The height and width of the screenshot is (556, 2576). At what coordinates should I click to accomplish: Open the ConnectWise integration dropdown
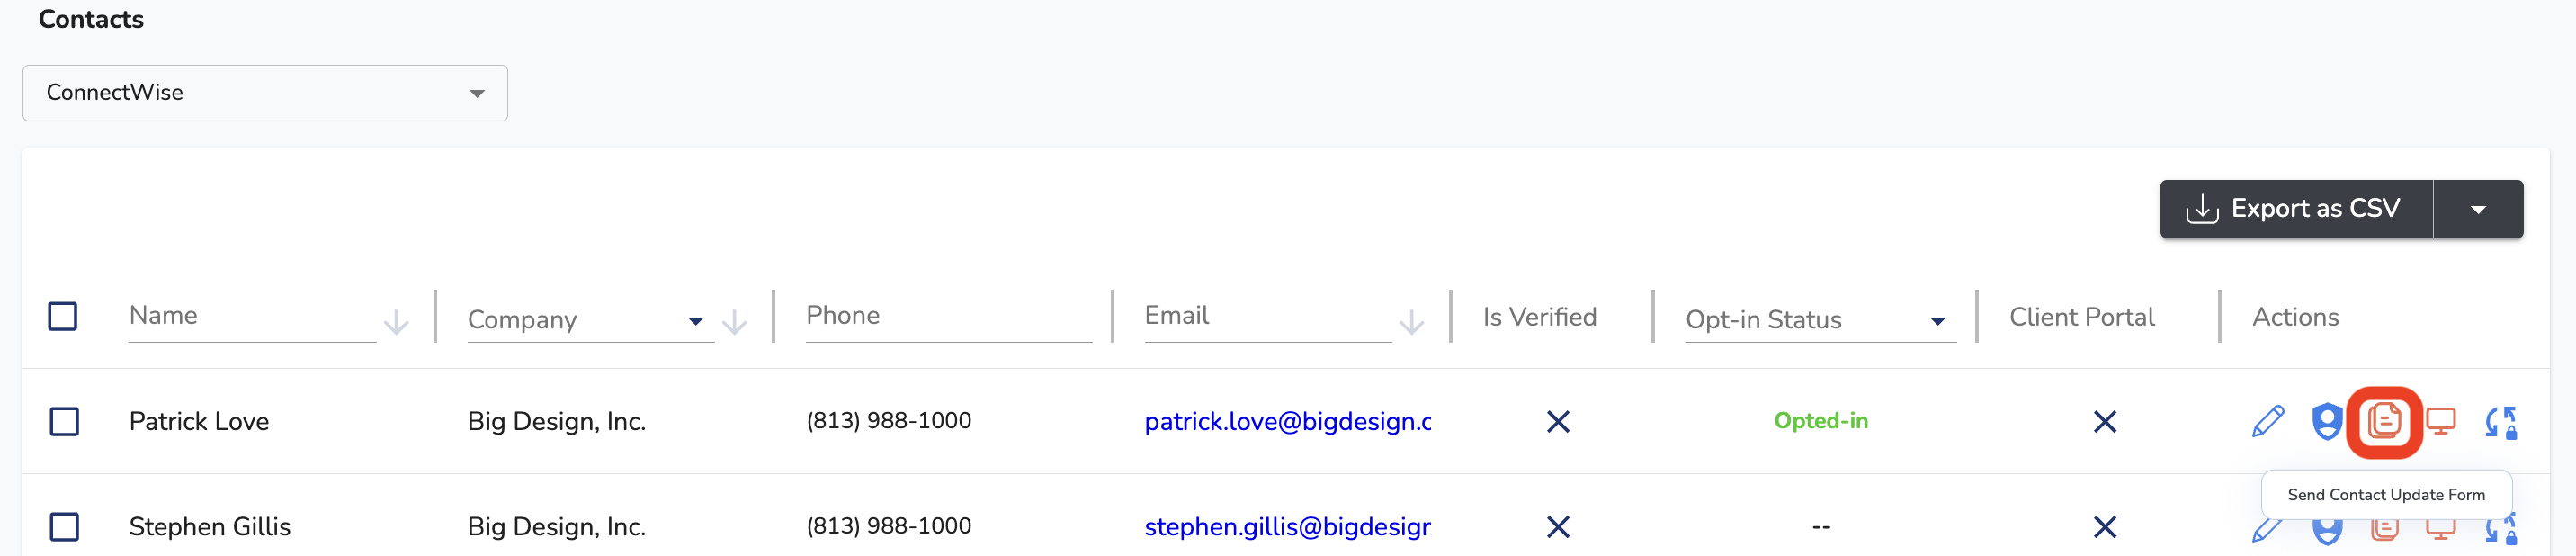[x=265, y=93]
